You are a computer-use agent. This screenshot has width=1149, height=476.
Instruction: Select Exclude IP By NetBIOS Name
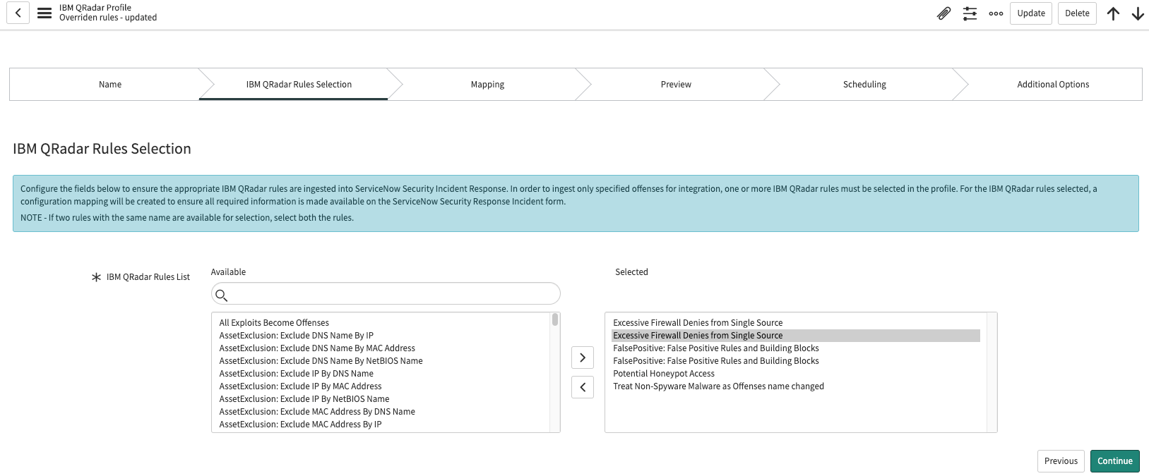pyautogui.click(x=304, y=399)
